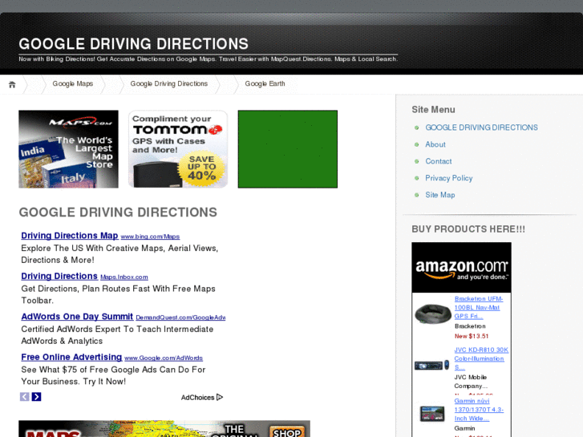Screen dimensions: 583x437
Task: Click the New $13.51 price text
Action: (472, 336)
